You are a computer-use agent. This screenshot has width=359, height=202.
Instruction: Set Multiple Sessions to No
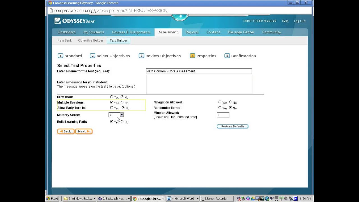(x=122, y=102)
